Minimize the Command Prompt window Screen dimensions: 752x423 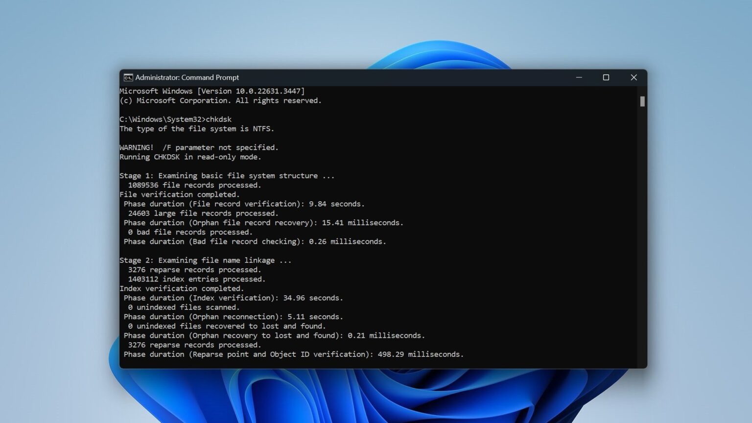coord(579,77)
